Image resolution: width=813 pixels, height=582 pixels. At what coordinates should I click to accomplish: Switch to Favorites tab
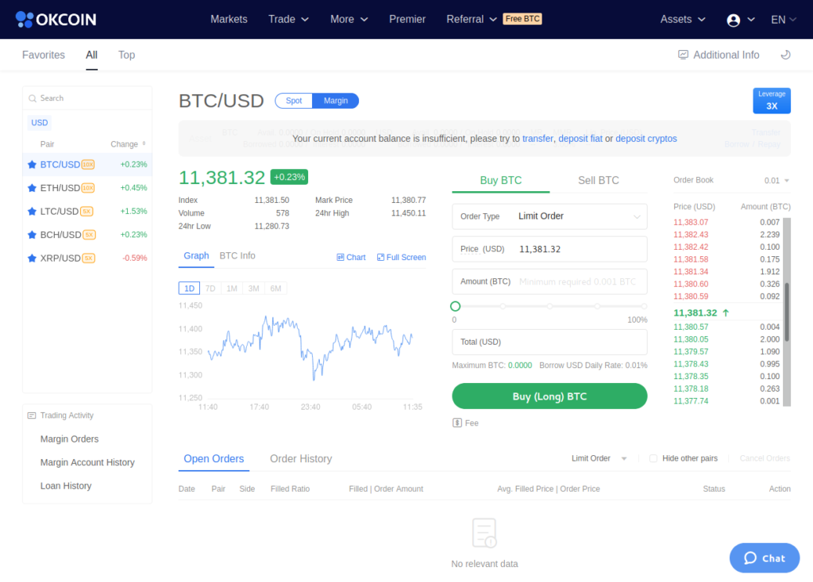[x=44, y=55]
